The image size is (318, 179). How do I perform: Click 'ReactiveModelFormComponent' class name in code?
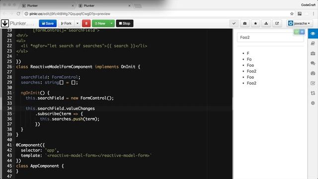click(x=61, y=67)
